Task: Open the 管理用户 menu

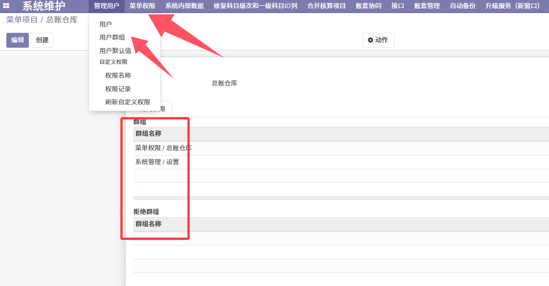Action: (107, 6)
